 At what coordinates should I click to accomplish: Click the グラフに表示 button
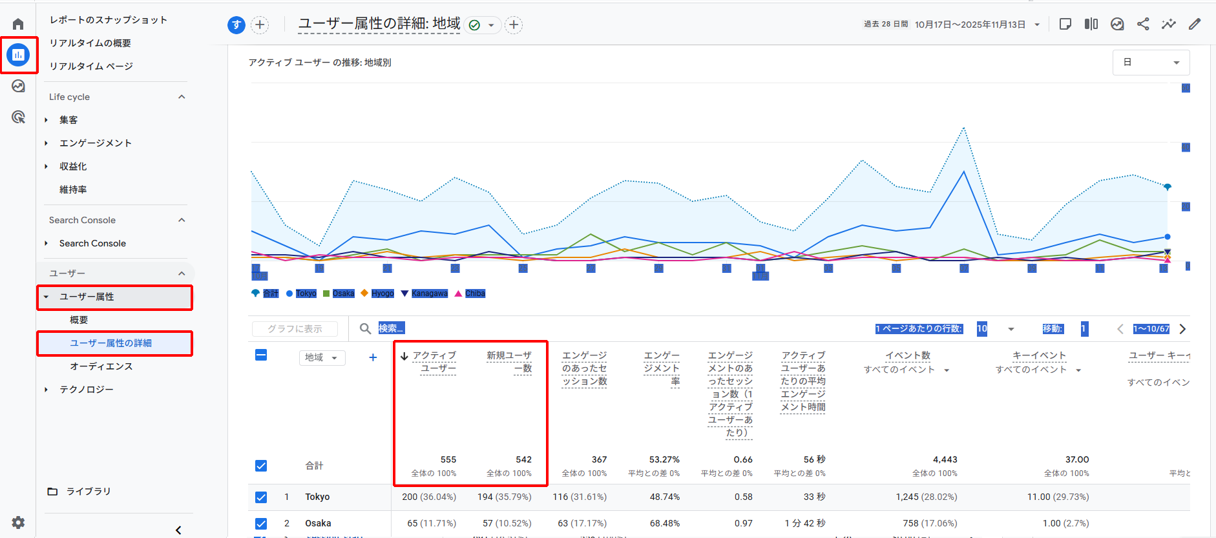coord(295,329)
